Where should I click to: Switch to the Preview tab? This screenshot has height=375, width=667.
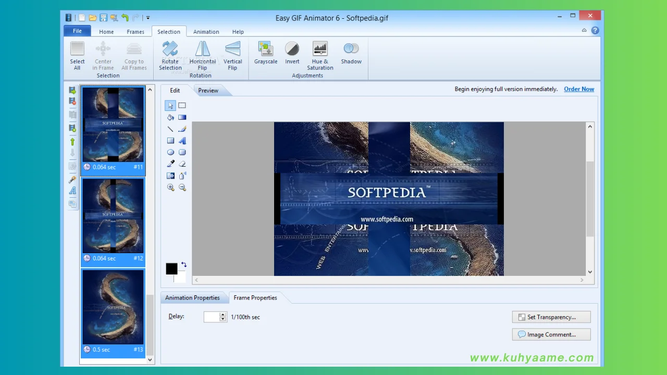(208, 91)
